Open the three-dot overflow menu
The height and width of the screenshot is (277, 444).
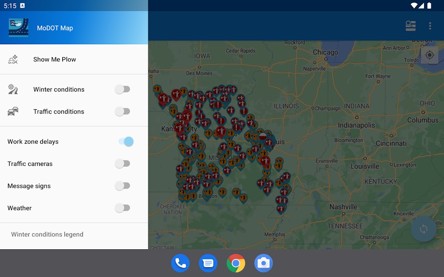click(x=430, y=26)
